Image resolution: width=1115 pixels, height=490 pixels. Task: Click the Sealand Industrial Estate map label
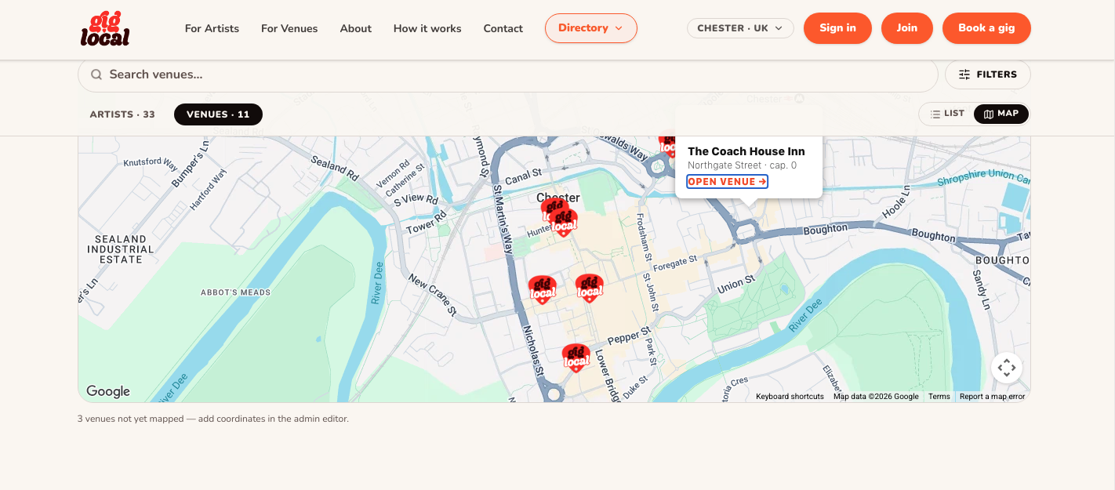[x=121, y=249]
